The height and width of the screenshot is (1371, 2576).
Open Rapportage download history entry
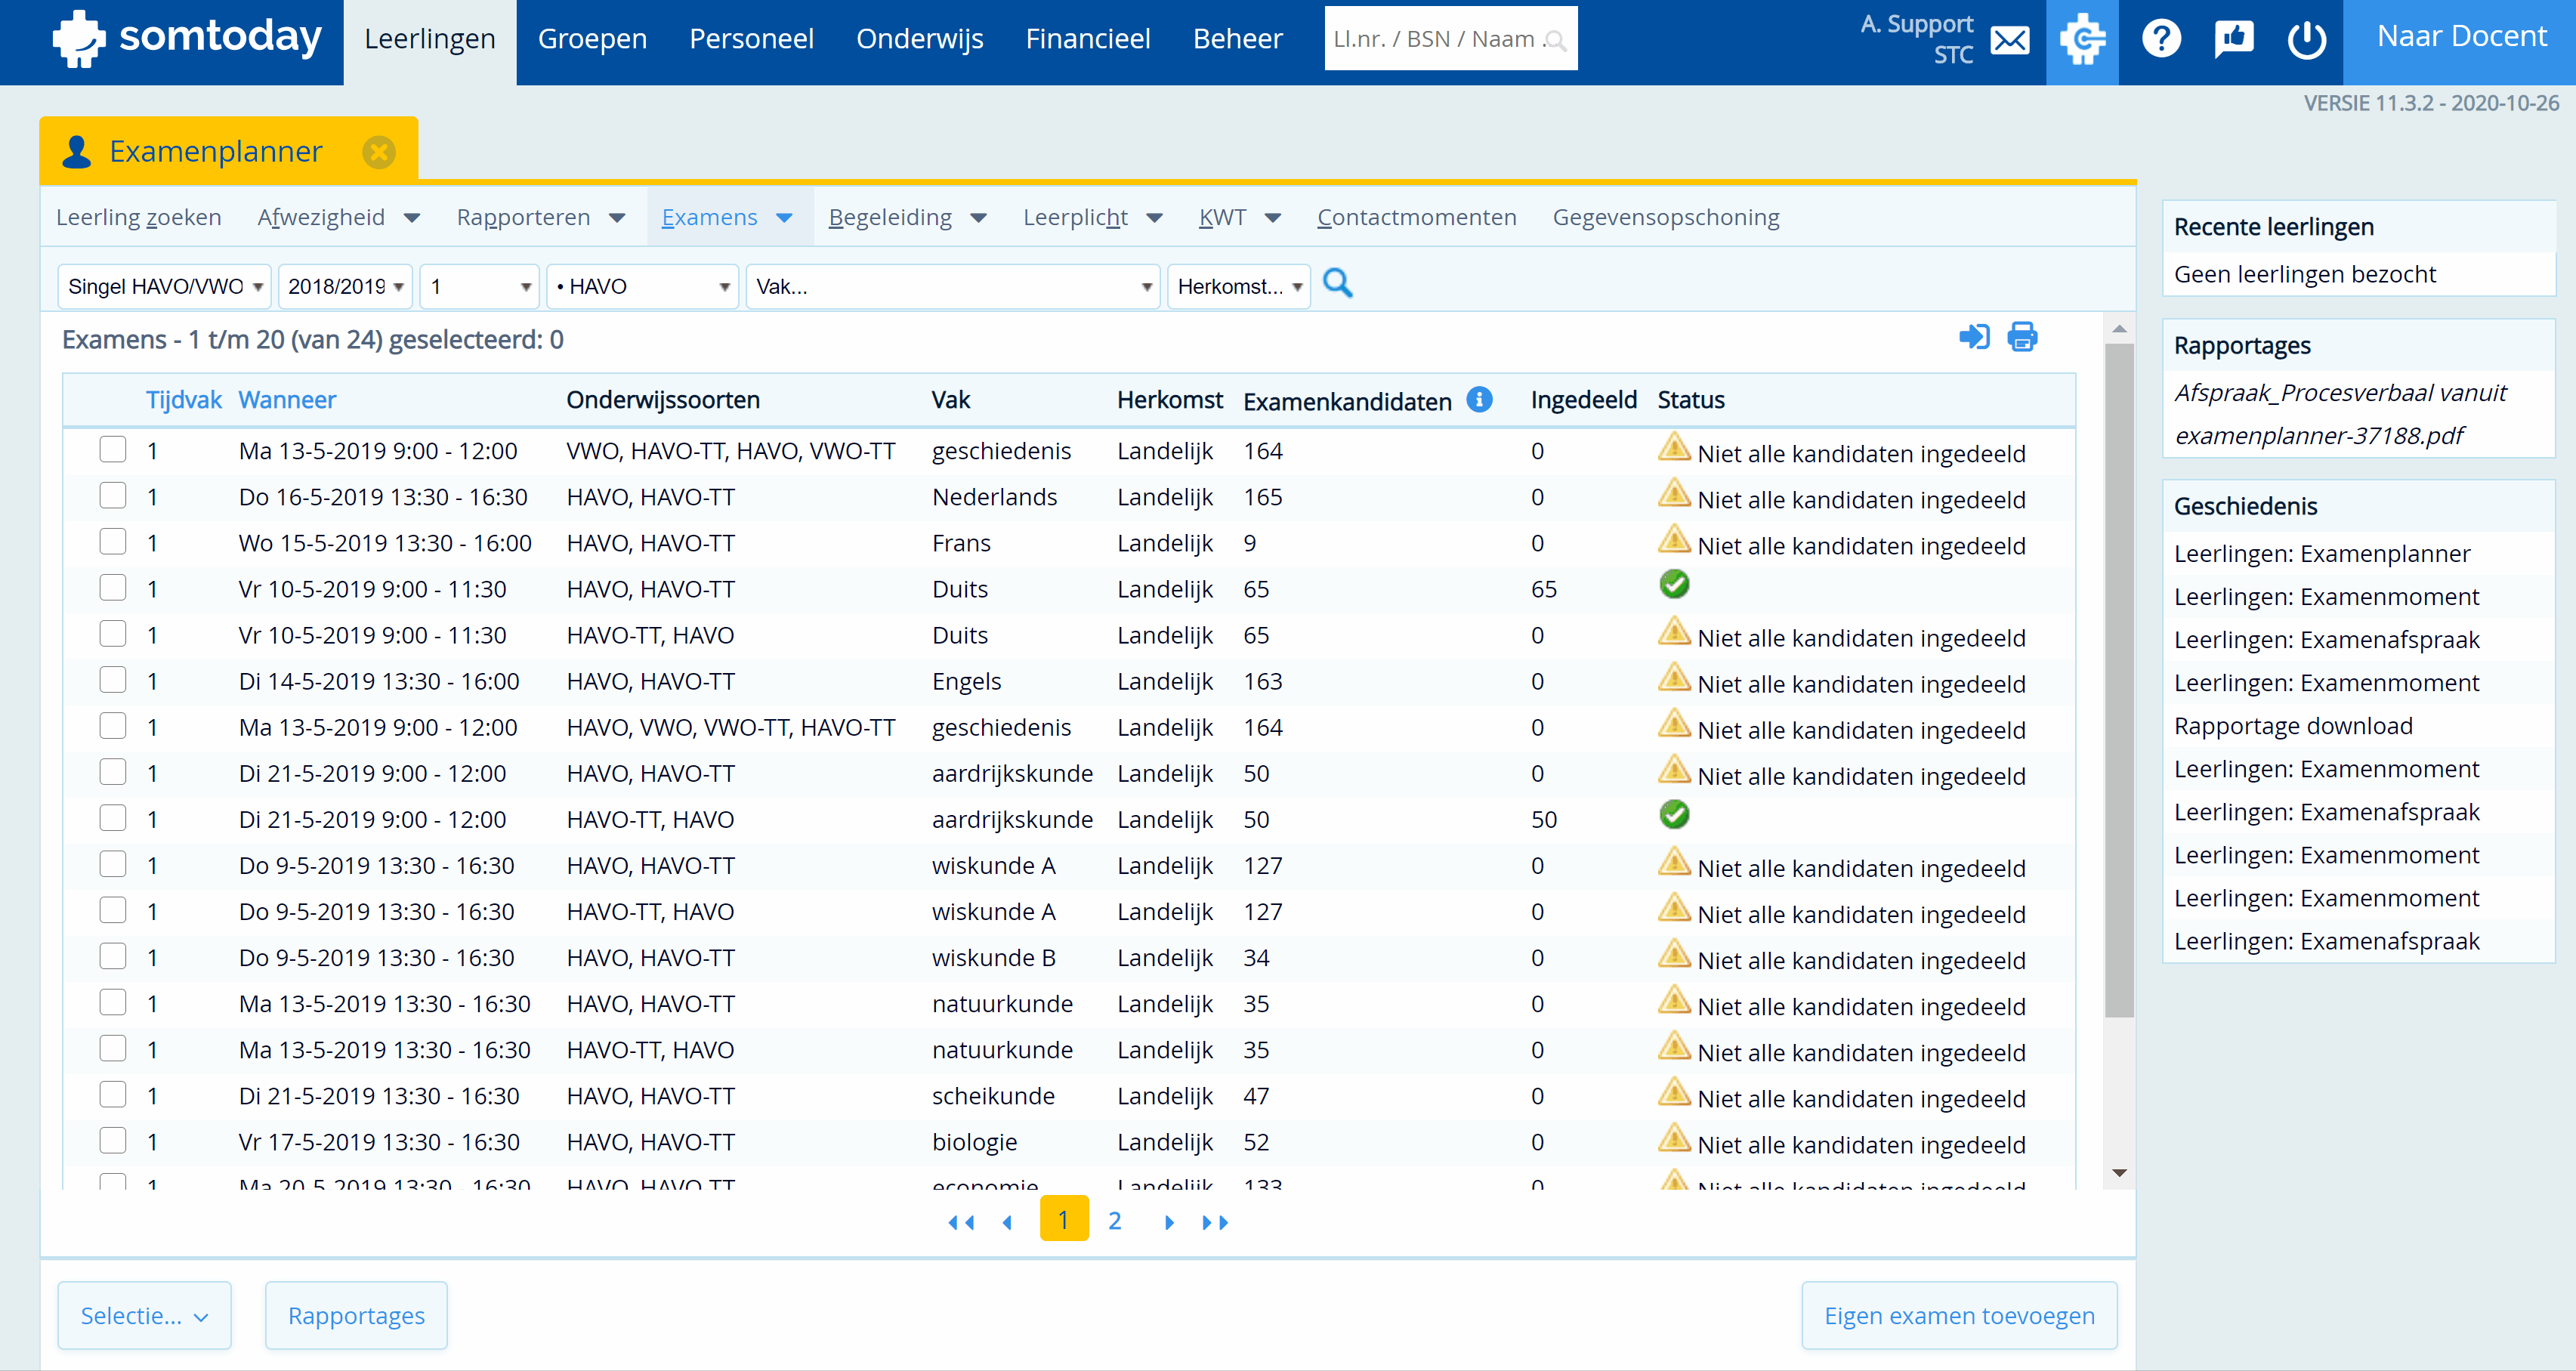point(2293,726)
